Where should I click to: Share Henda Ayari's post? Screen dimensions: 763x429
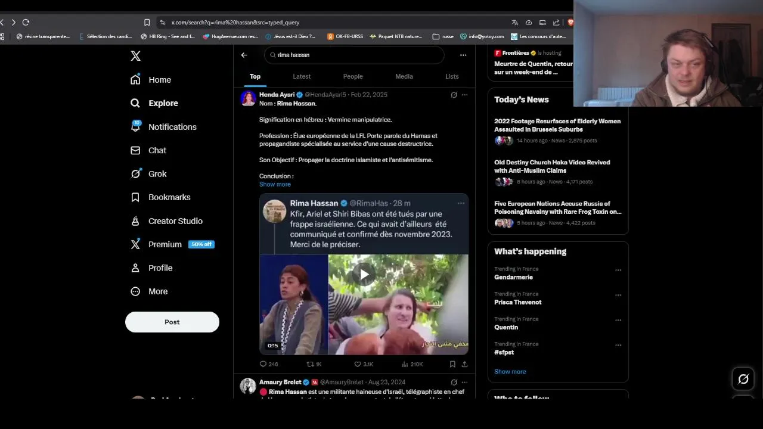[x=464, y=364]
